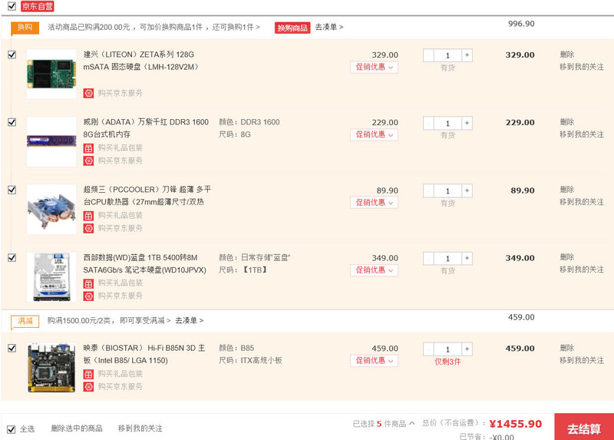Increase quantity of BIOSTAR motherboard with plus
Screen dimensions: 614x440
(x=467, y=349)
